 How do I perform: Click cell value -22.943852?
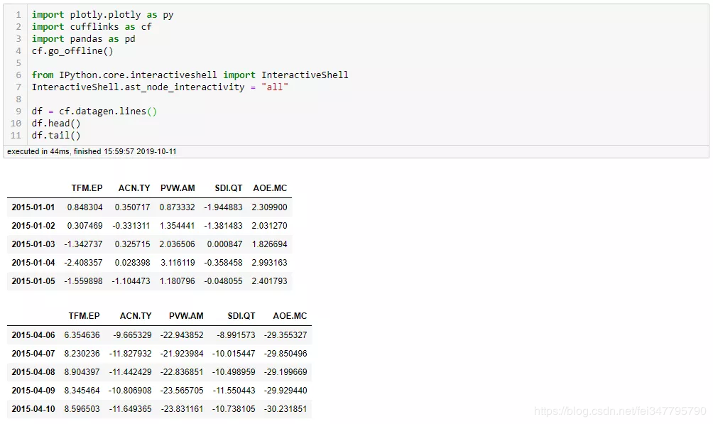[x=182, y=335]
